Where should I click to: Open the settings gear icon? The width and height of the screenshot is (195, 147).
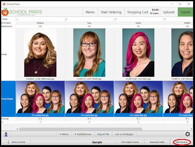pos(187,134)
